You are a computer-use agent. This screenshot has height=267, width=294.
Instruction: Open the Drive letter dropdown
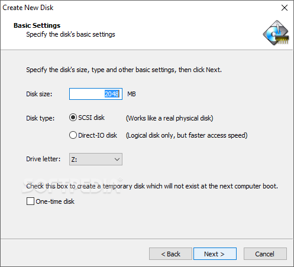point(96,159)
